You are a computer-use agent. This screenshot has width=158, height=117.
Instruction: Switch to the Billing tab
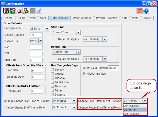(21, 18)
